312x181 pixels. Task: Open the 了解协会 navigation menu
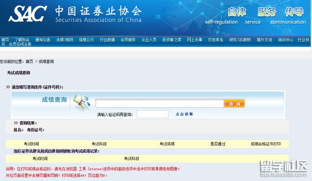coord(22,40)
